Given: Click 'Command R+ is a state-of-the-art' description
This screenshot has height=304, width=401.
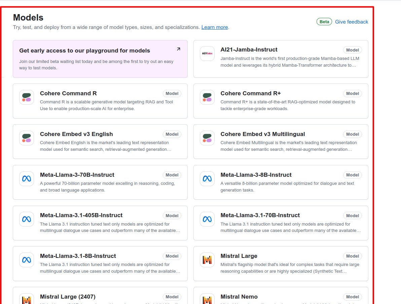Looking at the screenshot, I should click(x=288, y=105).
